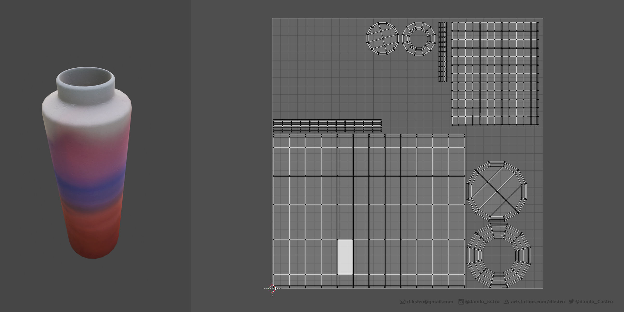Click the d.kstro@gmail.com email text
624x312 pixels.
(x=430, y=302)
